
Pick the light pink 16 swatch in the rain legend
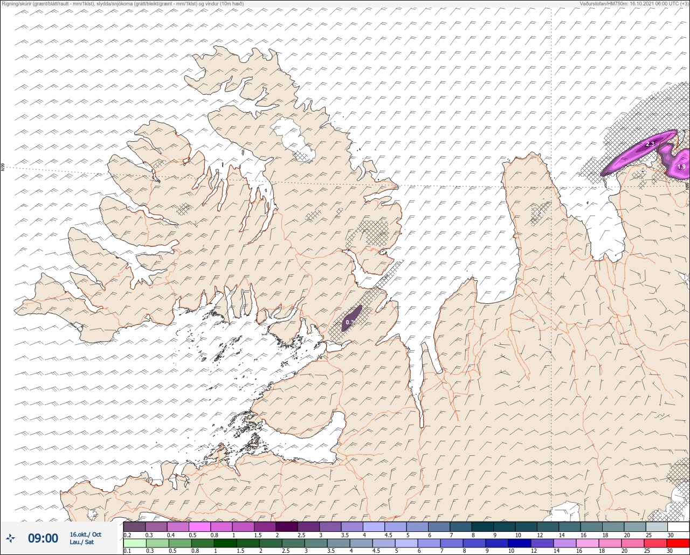pyautogui.click(x=588, y=543)
